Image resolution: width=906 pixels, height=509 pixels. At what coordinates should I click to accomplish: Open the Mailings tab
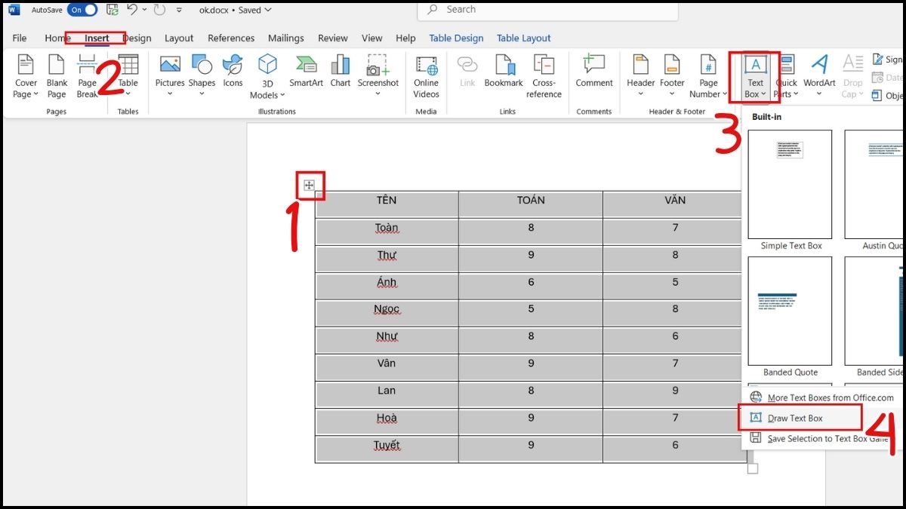[x=286, y=38]
